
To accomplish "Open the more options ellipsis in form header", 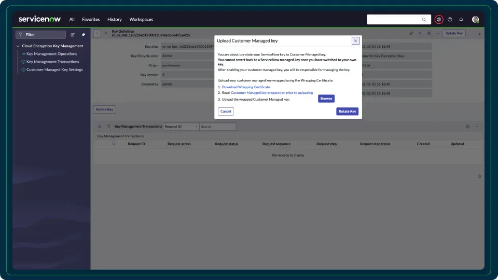I will [438, 33].
